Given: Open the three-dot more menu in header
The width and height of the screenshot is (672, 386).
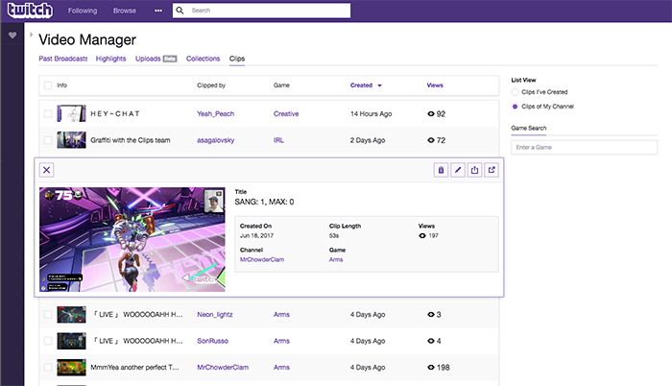Looking at the screenshot, I should tap(158, 11).
